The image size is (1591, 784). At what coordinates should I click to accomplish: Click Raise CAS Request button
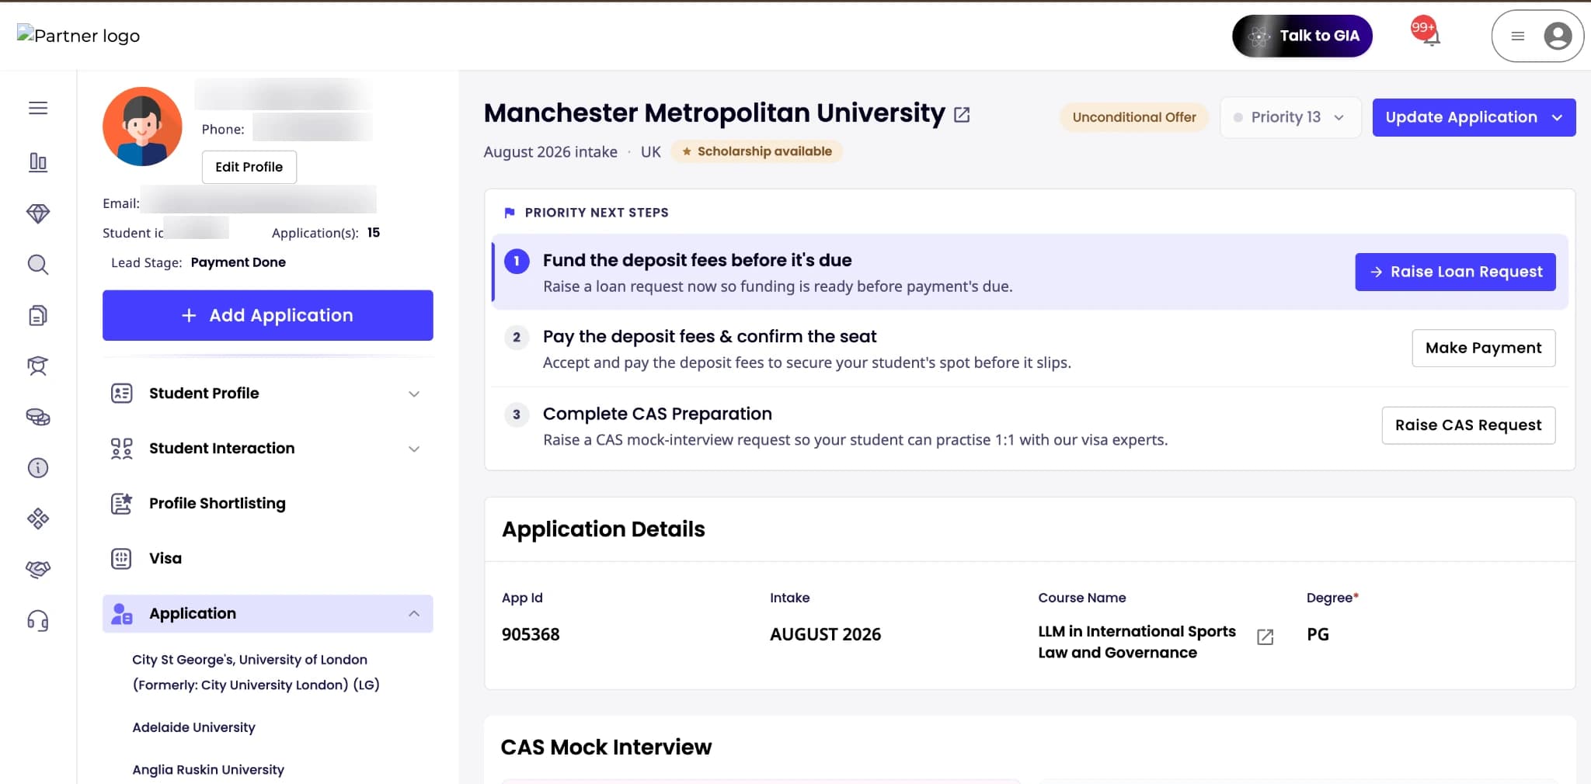[x=1468, y=425]
